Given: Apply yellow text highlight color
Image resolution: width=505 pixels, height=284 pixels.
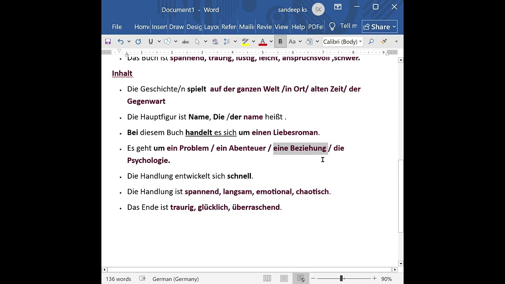Looking at the screenshot, I should click(x=245, y=41).
